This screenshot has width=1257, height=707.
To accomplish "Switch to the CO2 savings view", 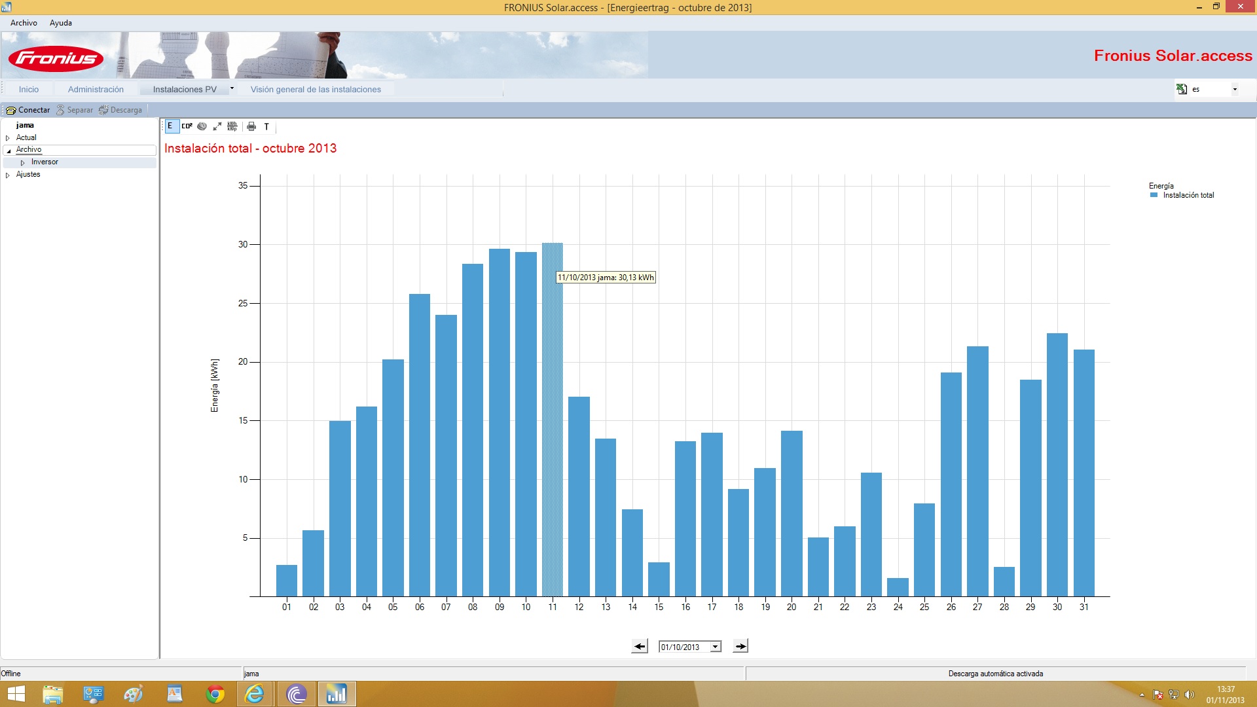I will pyautogui.click(x=187, y=126).
